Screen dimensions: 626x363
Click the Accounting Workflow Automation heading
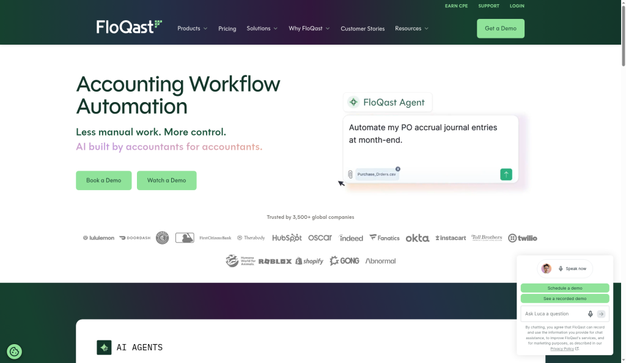point(178,95)
